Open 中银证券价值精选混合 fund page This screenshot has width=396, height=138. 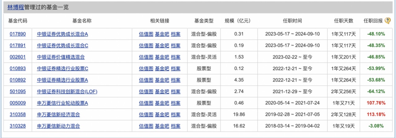pos(61,57)
